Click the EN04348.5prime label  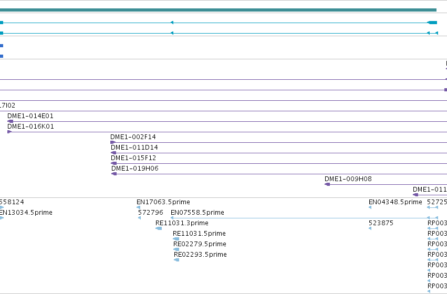396,202
